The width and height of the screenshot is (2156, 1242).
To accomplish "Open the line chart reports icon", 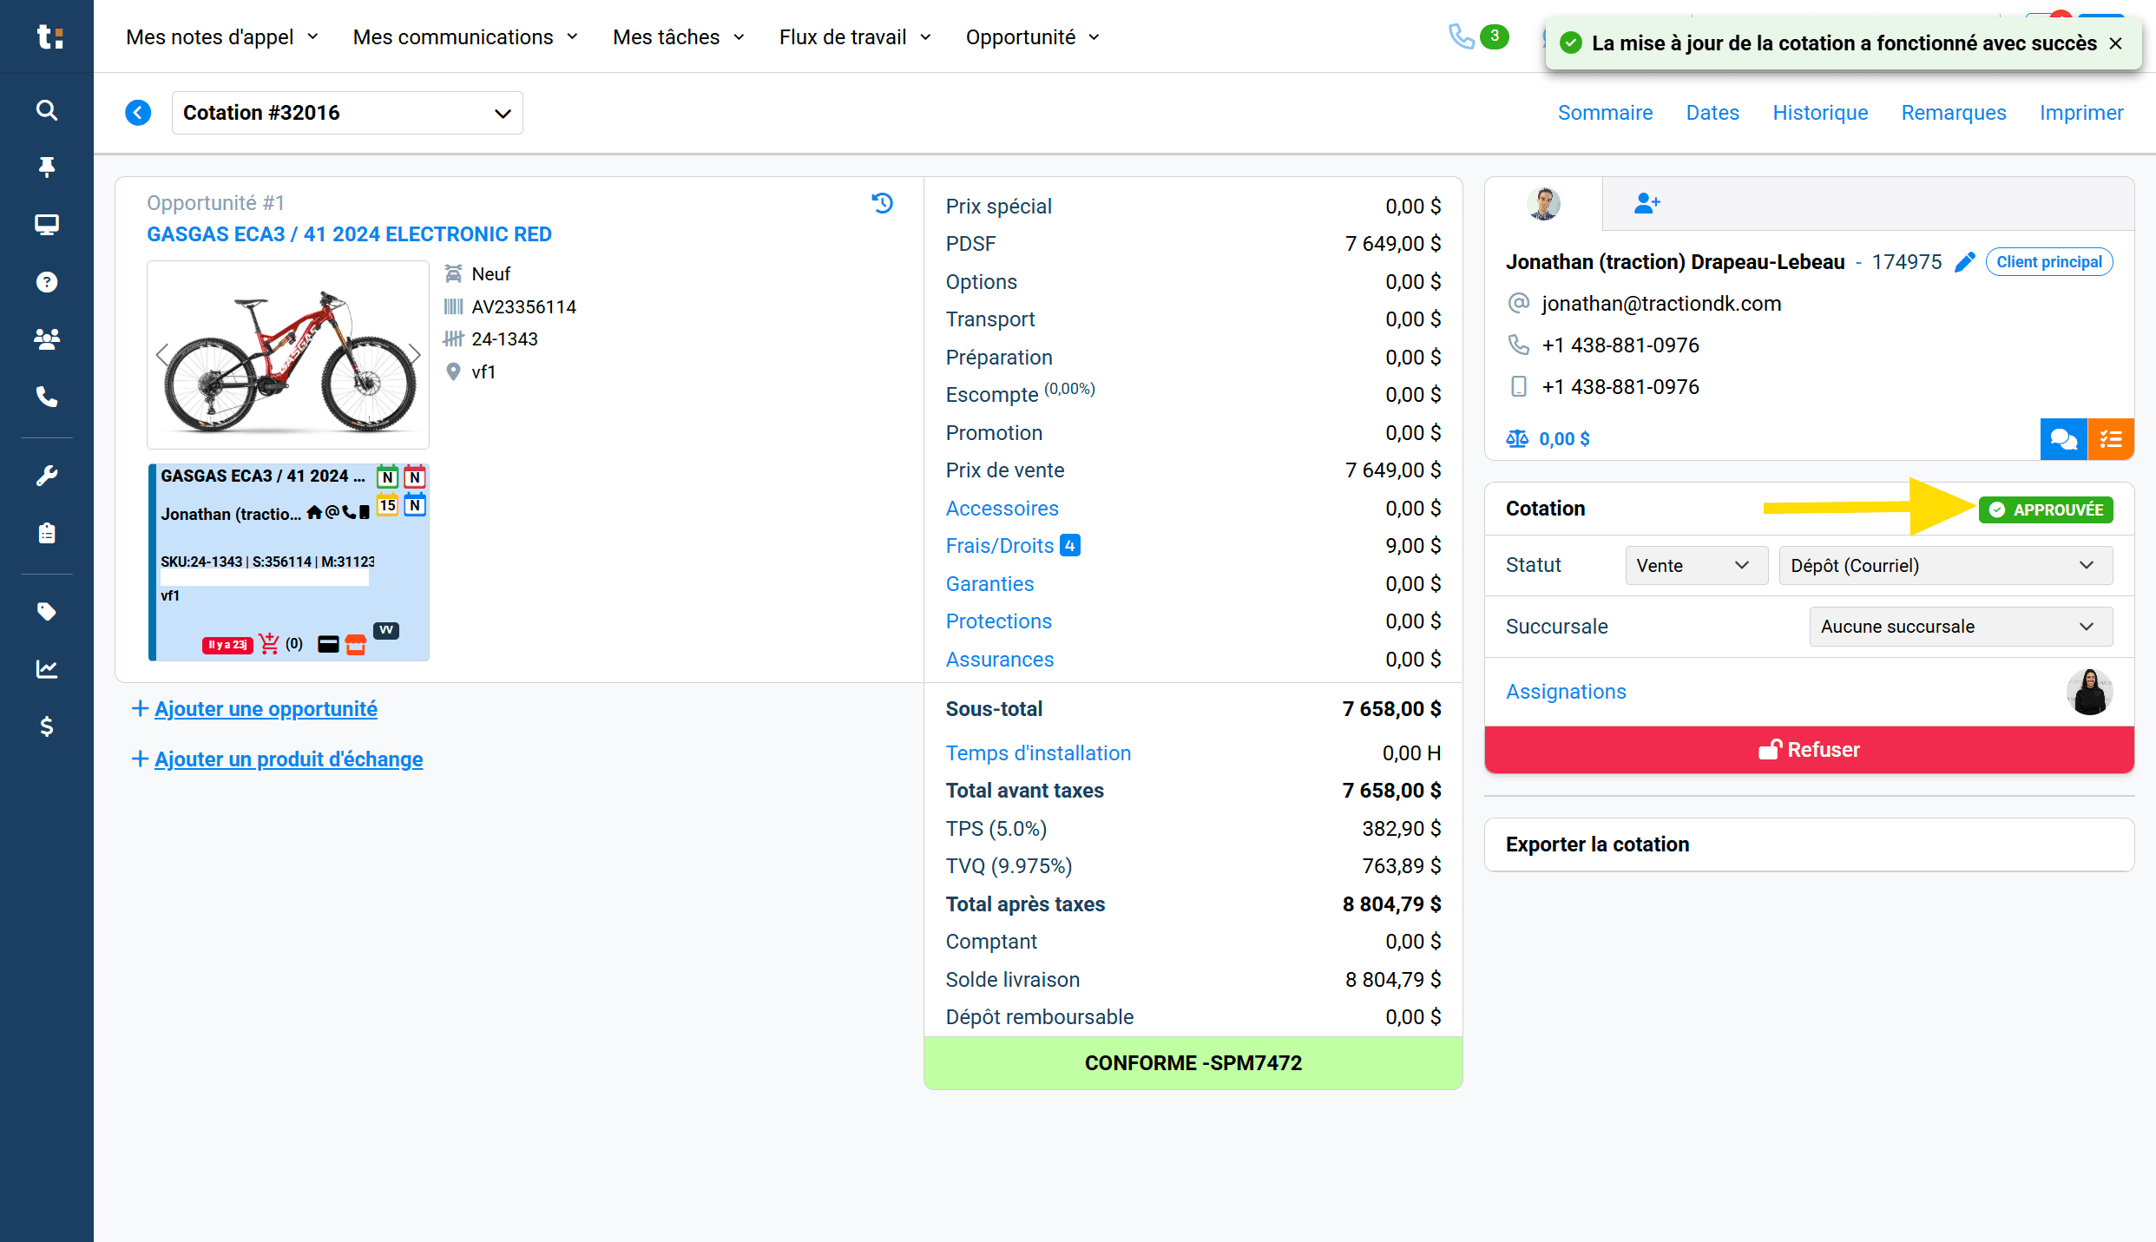I will click(x=47, y=669).
